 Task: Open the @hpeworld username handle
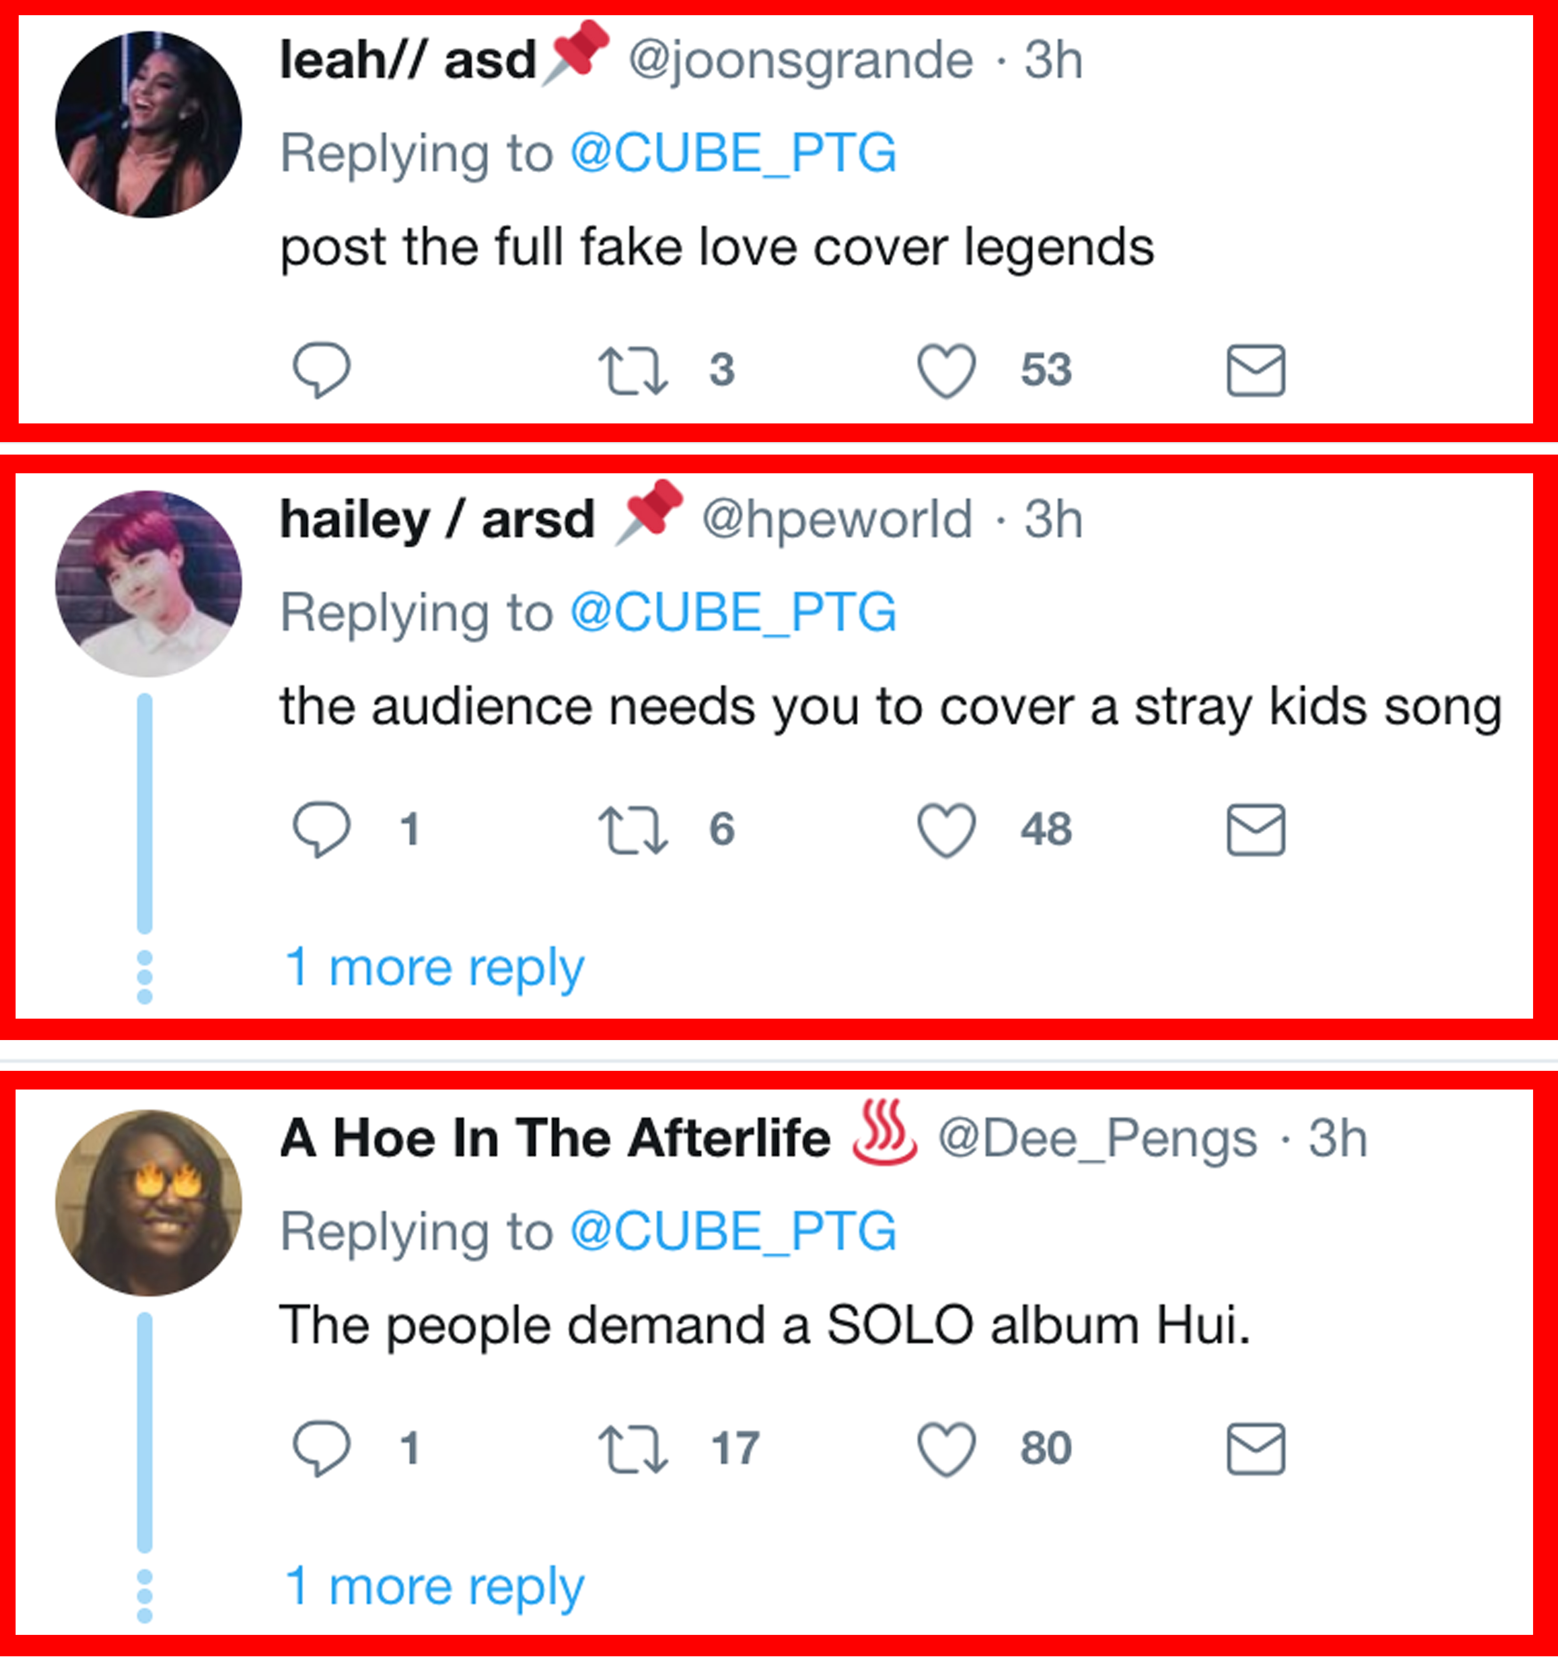click(837, 519)
